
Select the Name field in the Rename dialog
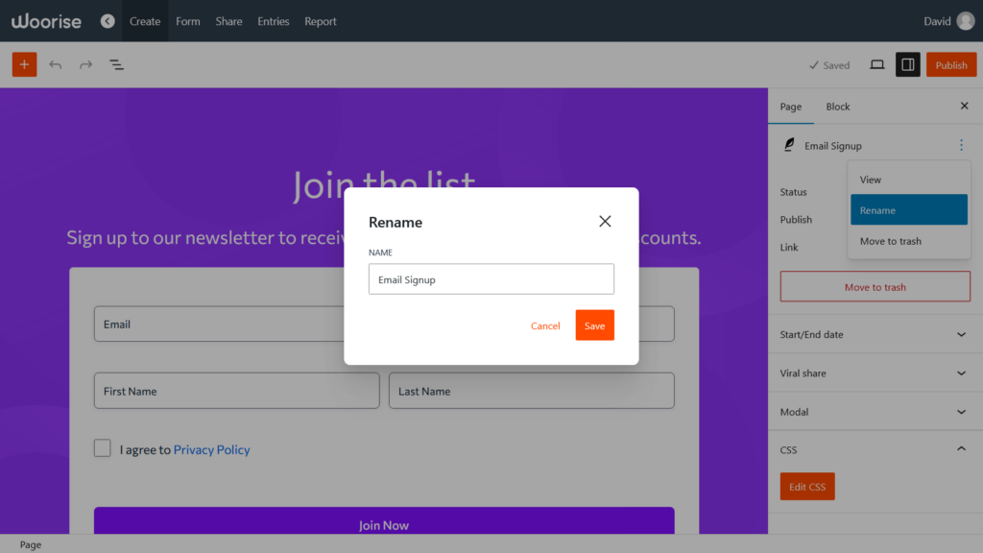click(491, 278)
